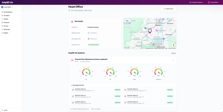
Task: Select the Map view type
Action: [x=127, y=21]
